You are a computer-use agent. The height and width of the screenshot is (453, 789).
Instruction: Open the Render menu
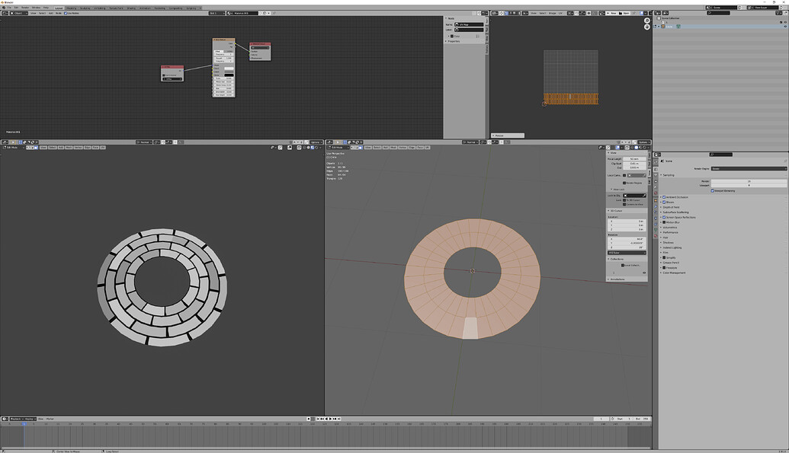point(24,8)
